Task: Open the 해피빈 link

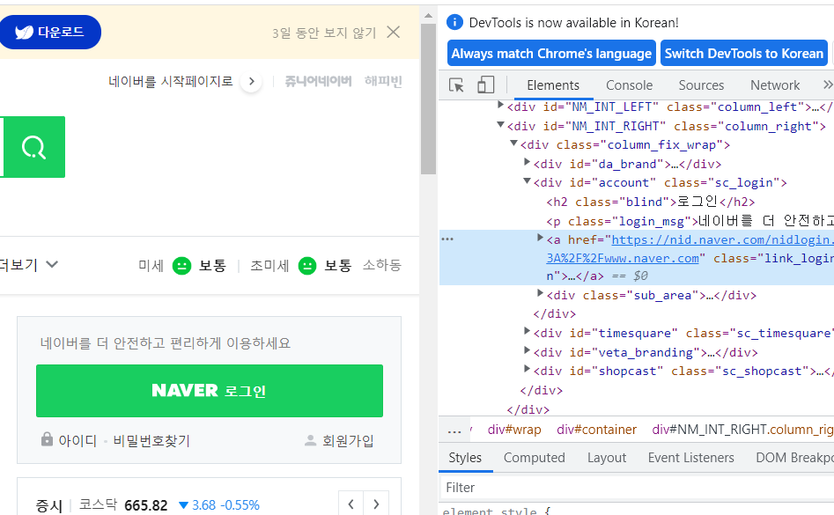Action: coord(383,81)
